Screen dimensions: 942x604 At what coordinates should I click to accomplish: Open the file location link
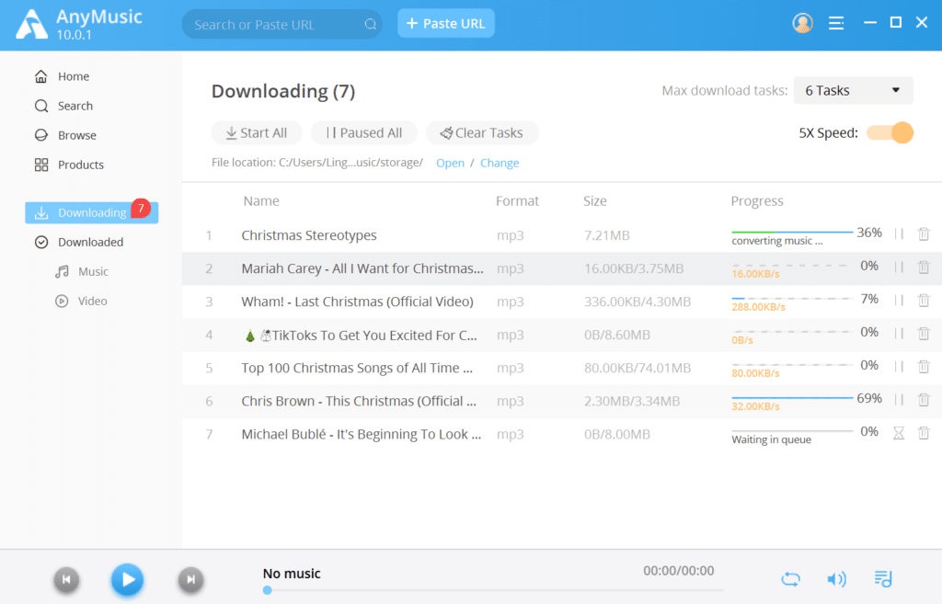coord(450,163)
